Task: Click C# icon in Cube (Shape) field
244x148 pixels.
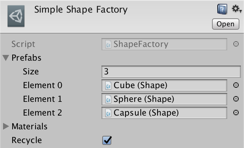Action: 108,85
